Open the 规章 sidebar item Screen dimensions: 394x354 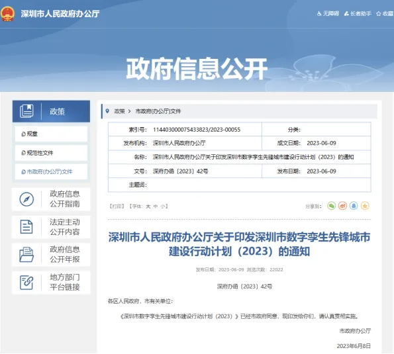(x=51, y=134)
